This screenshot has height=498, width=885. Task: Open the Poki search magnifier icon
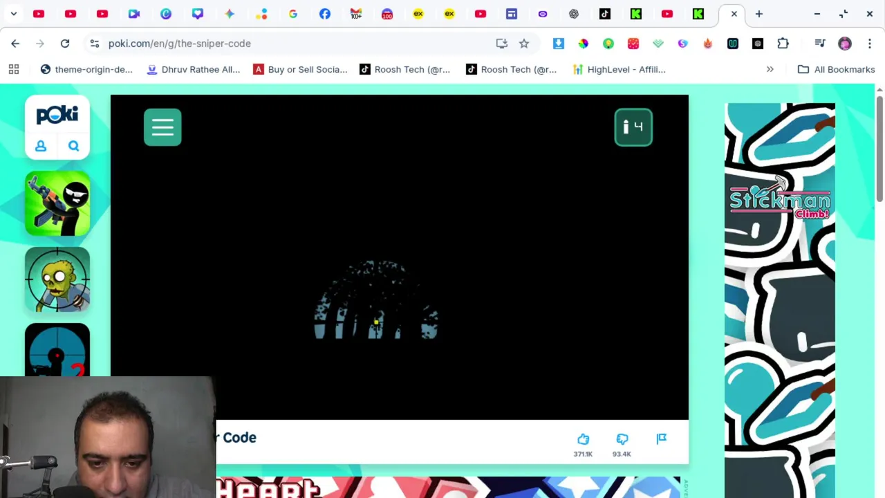(74, 146)
